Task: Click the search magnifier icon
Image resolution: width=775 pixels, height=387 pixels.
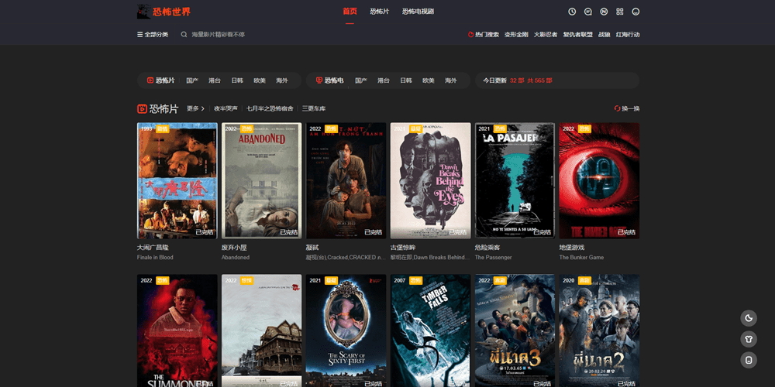Action: pyautogui.click(x=184, y=35)
